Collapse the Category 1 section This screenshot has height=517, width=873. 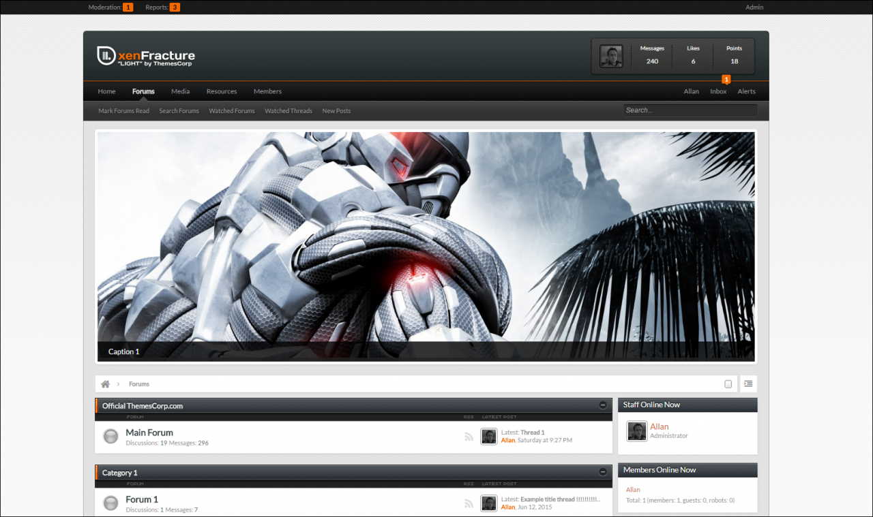[603, 472]
